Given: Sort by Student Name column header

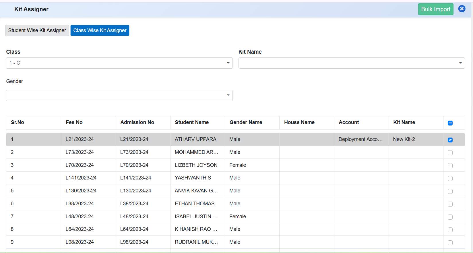Looking at the screenshot, I should 192,122.
